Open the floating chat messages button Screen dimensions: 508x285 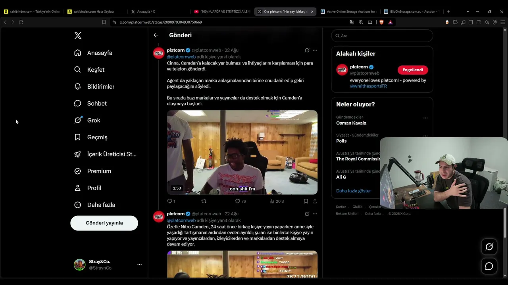tap(489, 266)
